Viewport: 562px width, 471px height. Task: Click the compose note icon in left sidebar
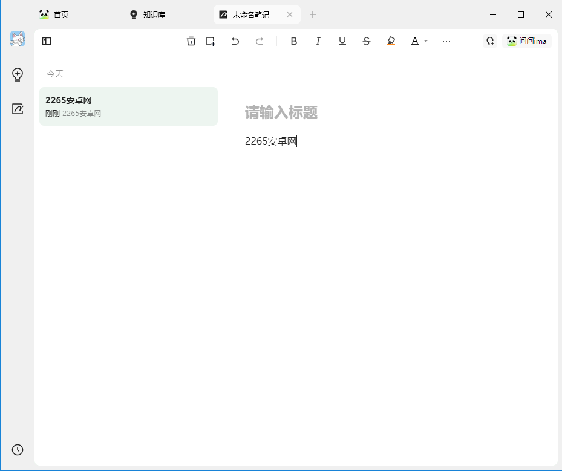click(17, 109)
